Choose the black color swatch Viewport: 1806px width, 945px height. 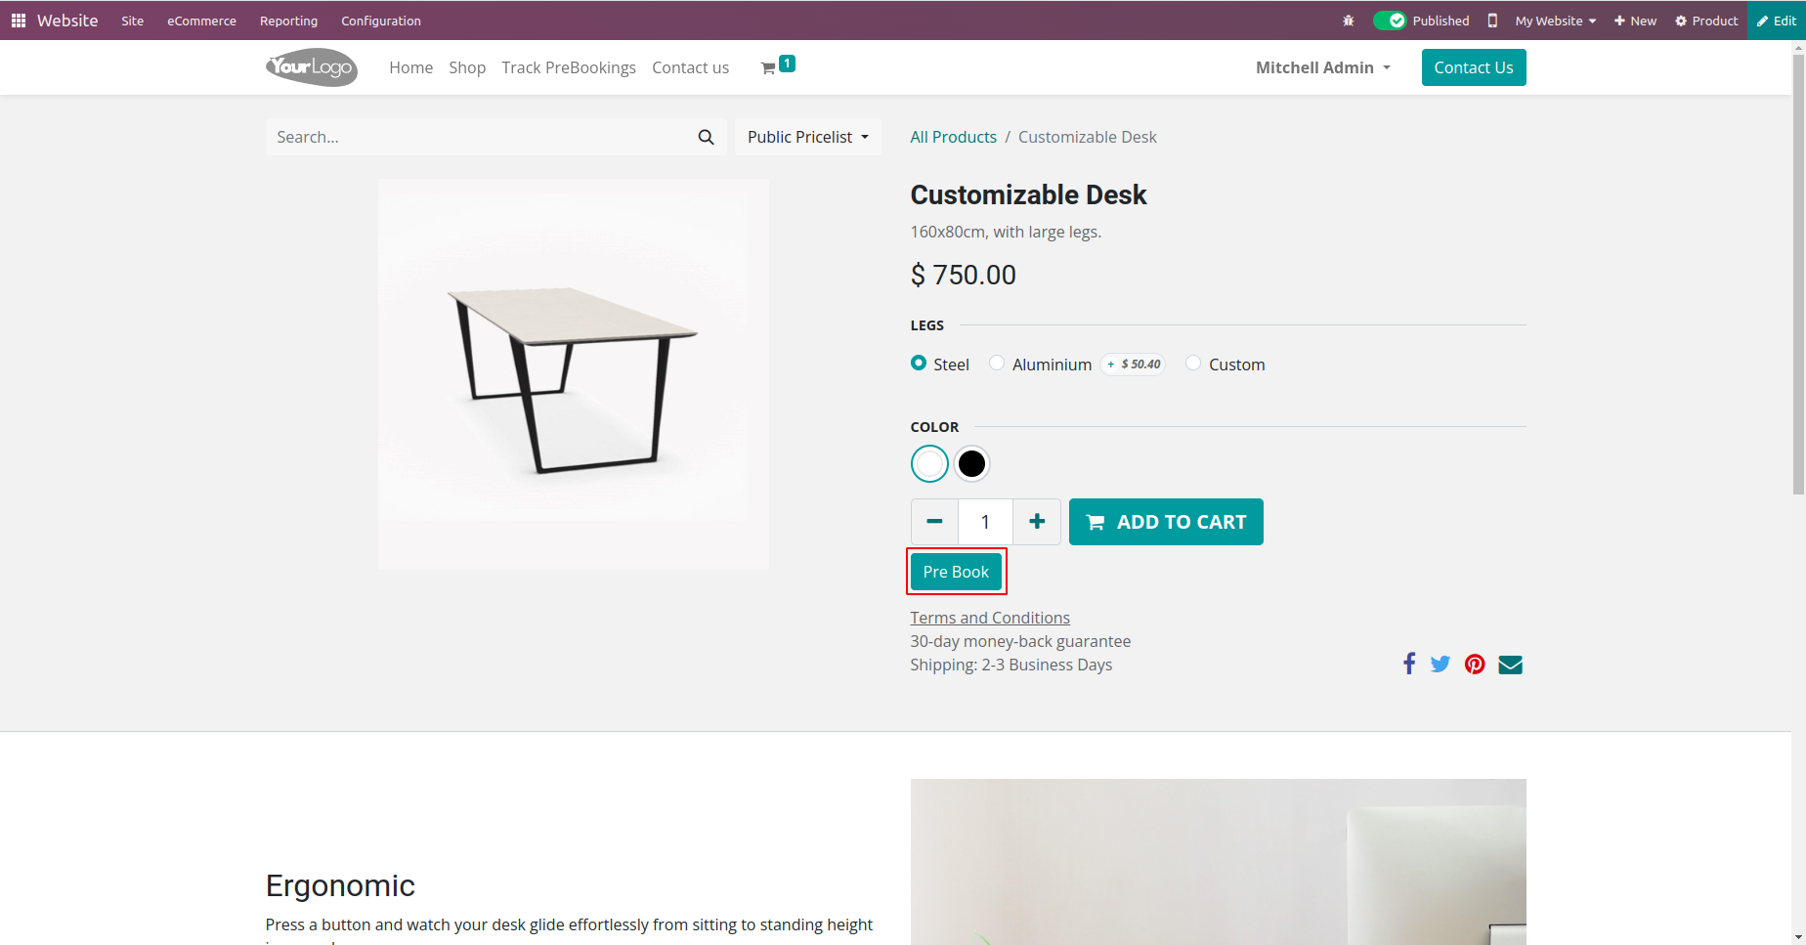971,464
